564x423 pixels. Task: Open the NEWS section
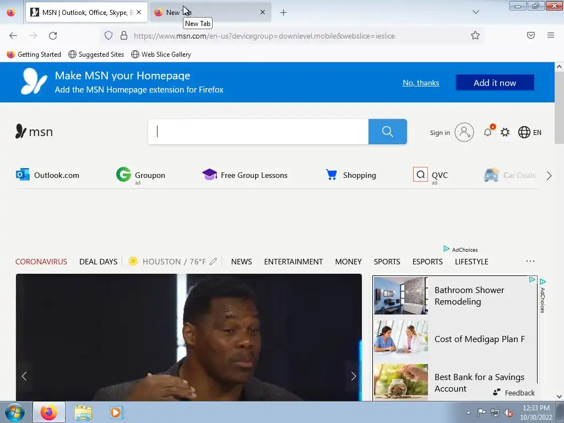point(241,262)
